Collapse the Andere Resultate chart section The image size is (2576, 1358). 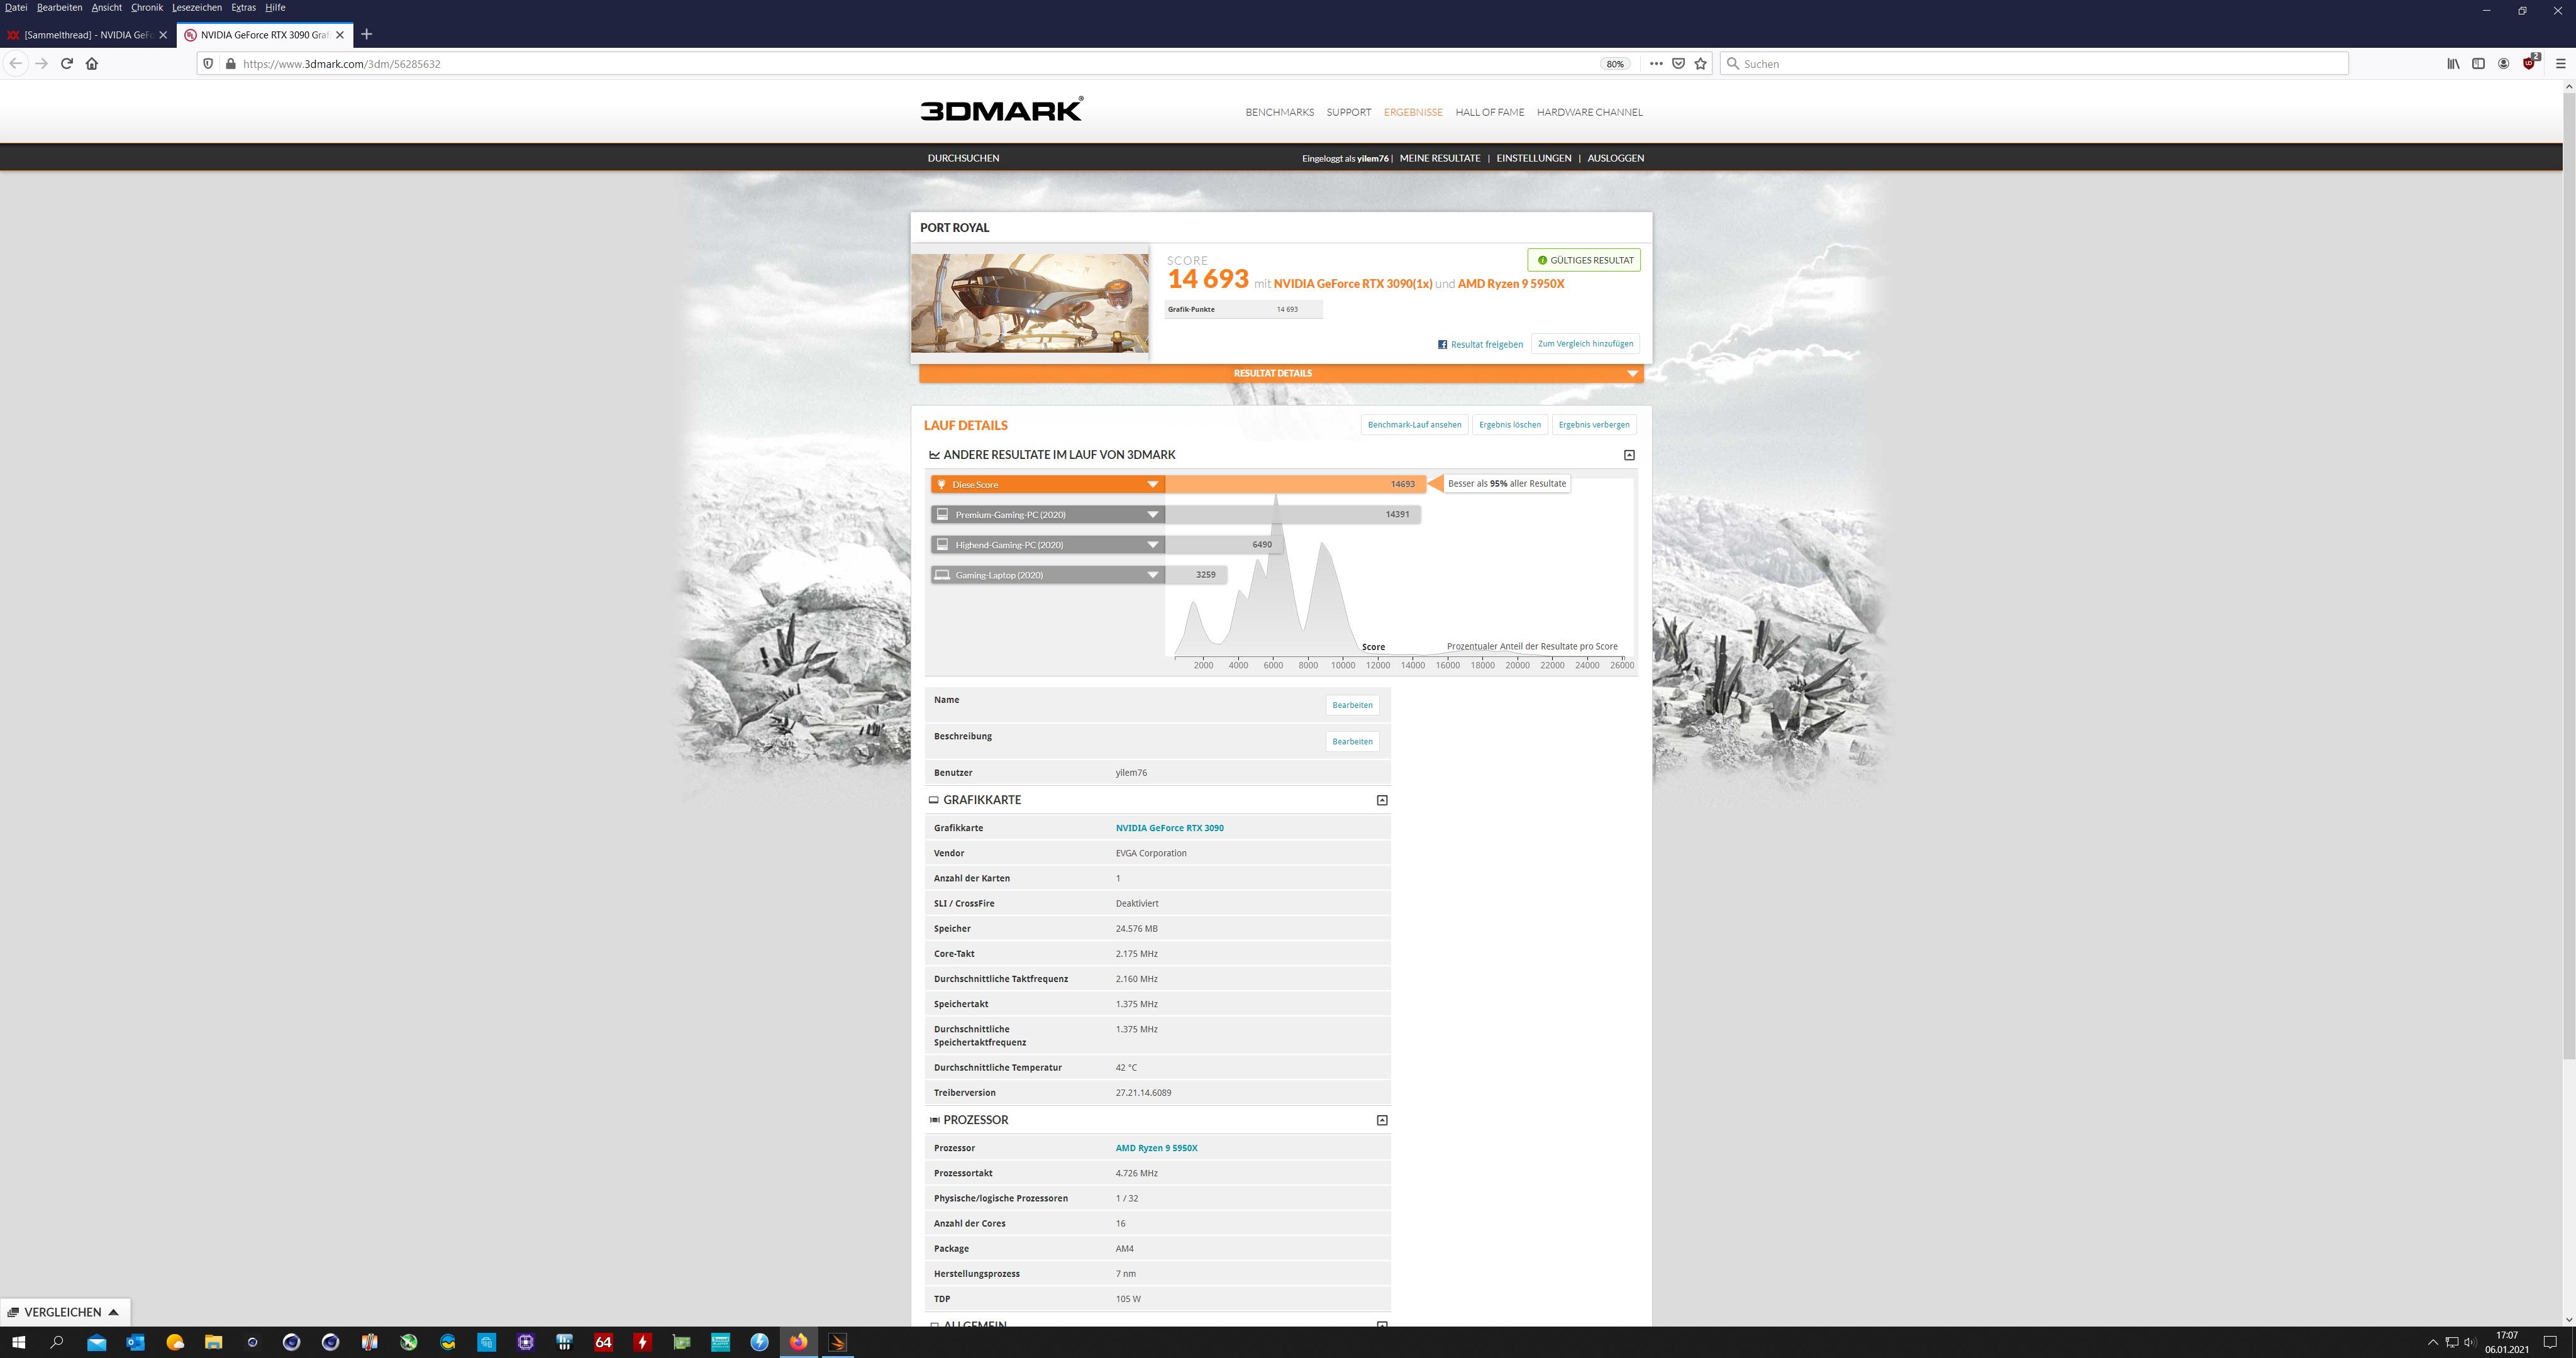tap(1629, 455)
